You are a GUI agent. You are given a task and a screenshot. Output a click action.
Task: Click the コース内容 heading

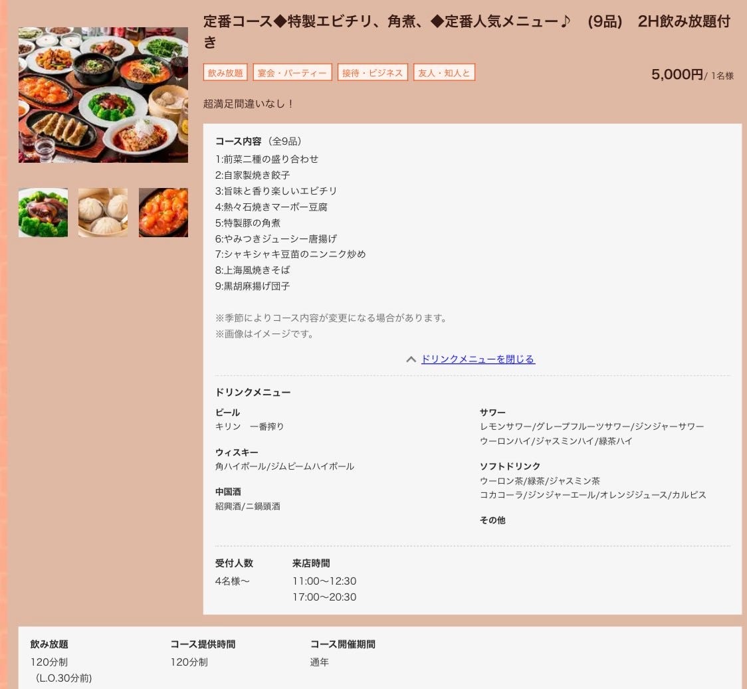point(238,142)
